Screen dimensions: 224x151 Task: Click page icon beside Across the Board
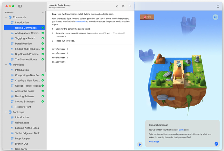tap(12, 91)
